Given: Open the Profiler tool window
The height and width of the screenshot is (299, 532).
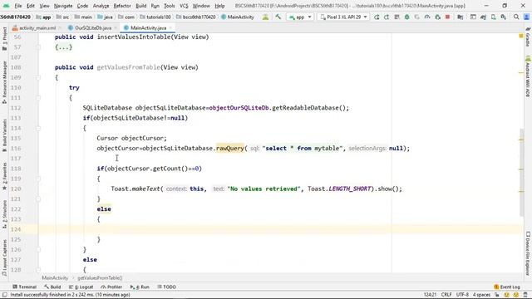Looking at the screenshot, I should point(111,287).
